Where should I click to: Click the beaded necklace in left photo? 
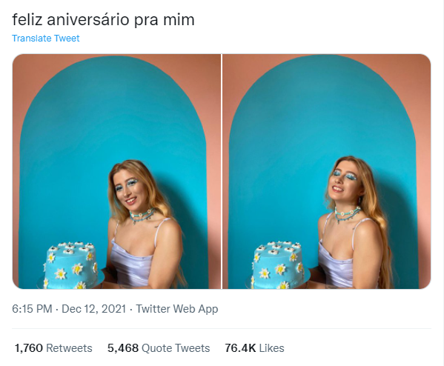click(142, 215)
